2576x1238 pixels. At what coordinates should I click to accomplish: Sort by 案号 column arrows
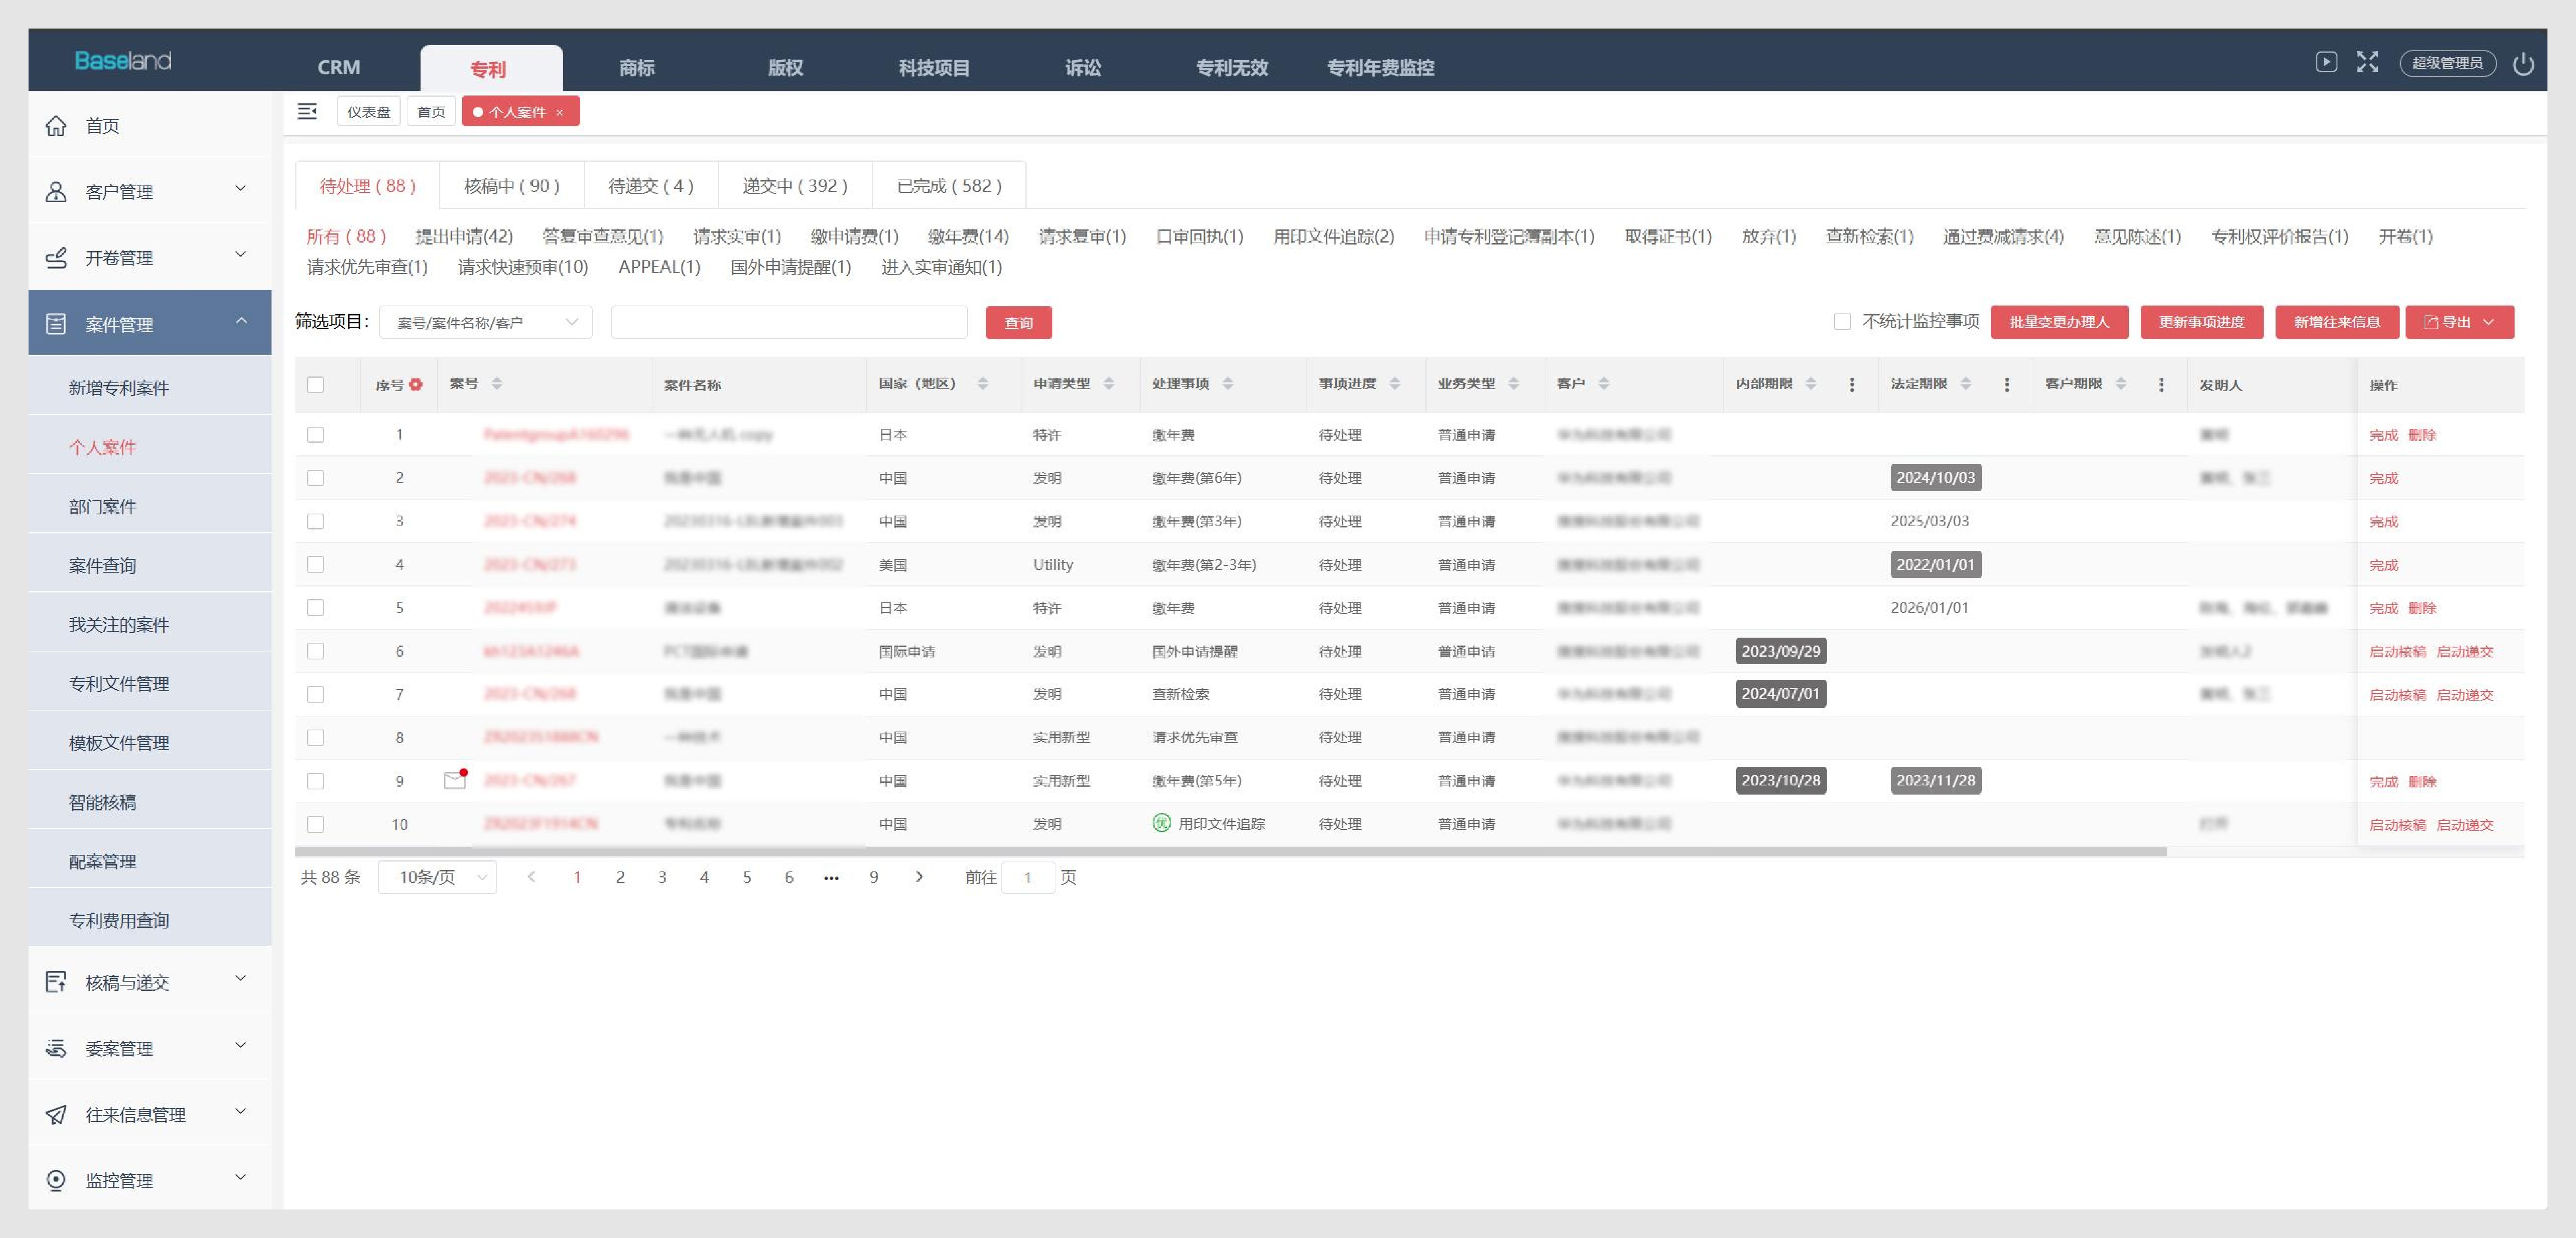497,384
